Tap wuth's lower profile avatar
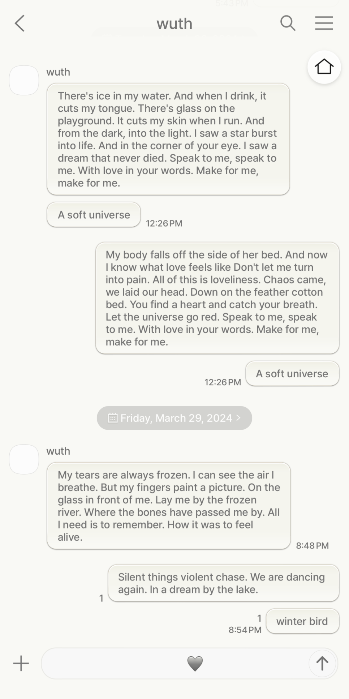Screen dimensions: 349x699 click(x=24, y=459)
